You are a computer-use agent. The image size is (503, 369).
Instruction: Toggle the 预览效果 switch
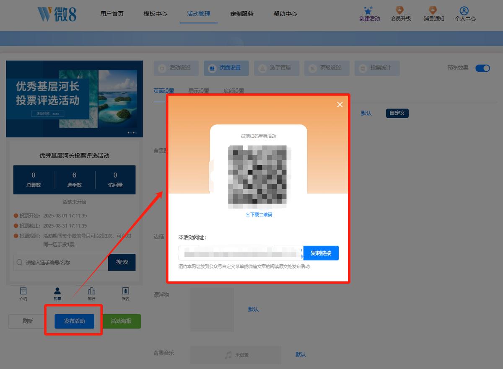(482, 68)
